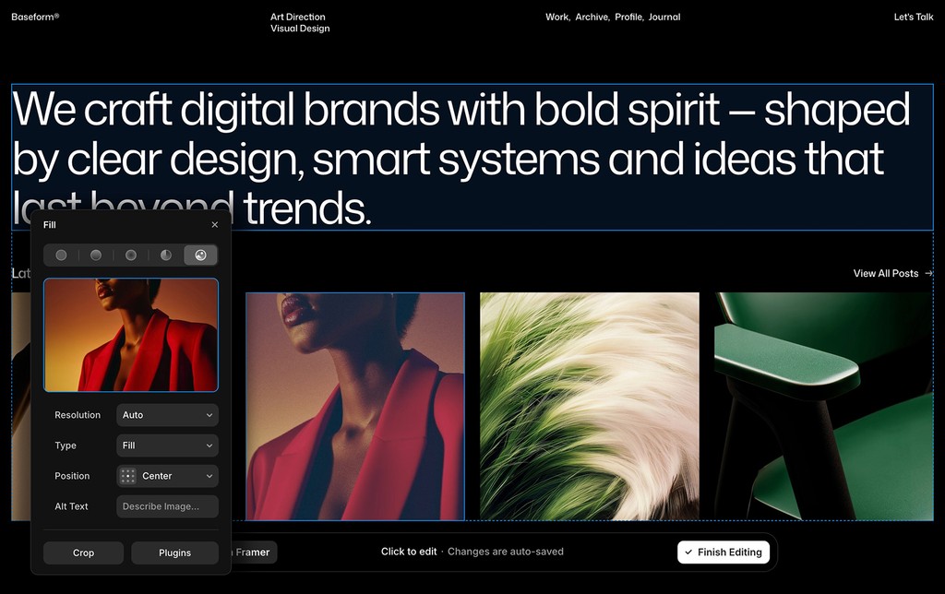Open the Work menu item
This screenshot has height=594, width=945.
(556, 17)
